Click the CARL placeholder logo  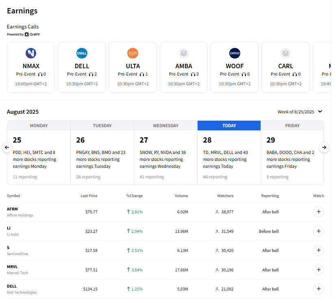point(286,53)
